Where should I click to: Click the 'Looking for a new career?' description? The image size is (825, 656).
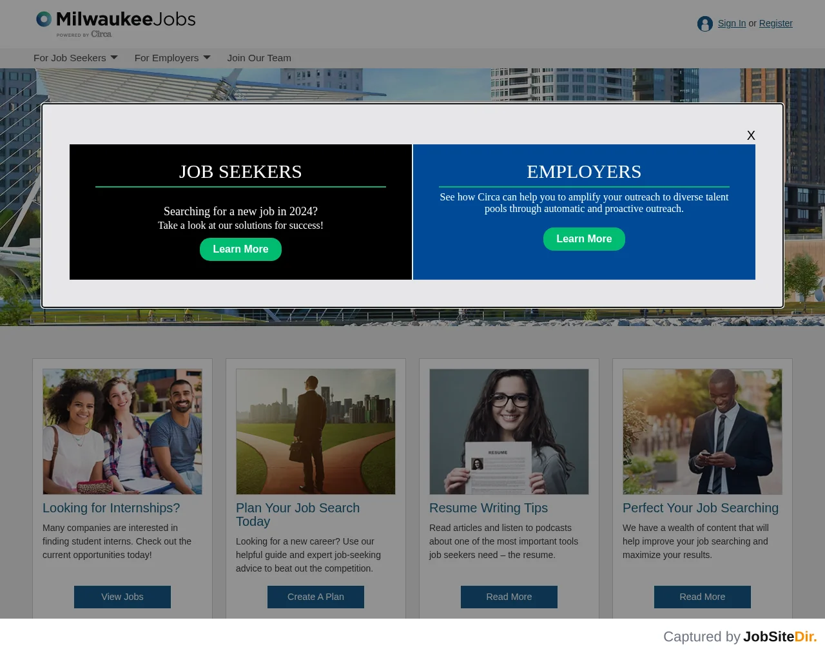tap(308, 555)
